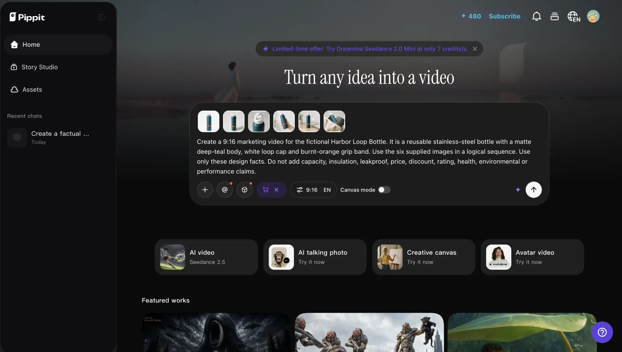Open the green leaf featured work

522,332
